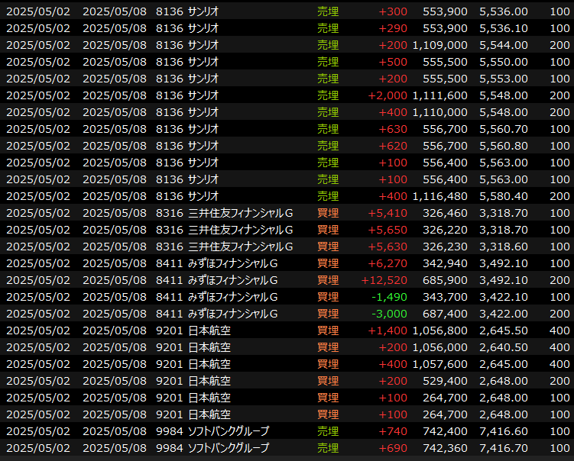
Task: Click the +5,650 profit for 三井住友フィナンシャルG
Action: pyautogui.click(x=388, y=230)
